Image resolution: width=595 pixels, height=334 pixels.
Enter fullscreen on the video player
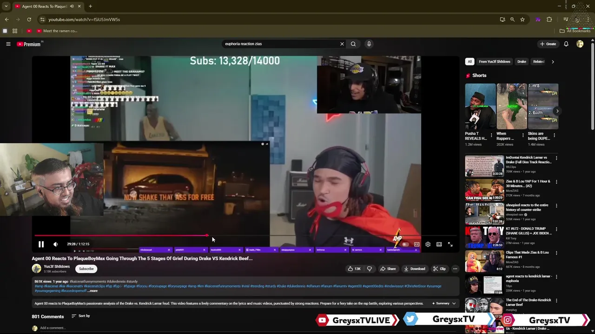[x=450, y=244]
